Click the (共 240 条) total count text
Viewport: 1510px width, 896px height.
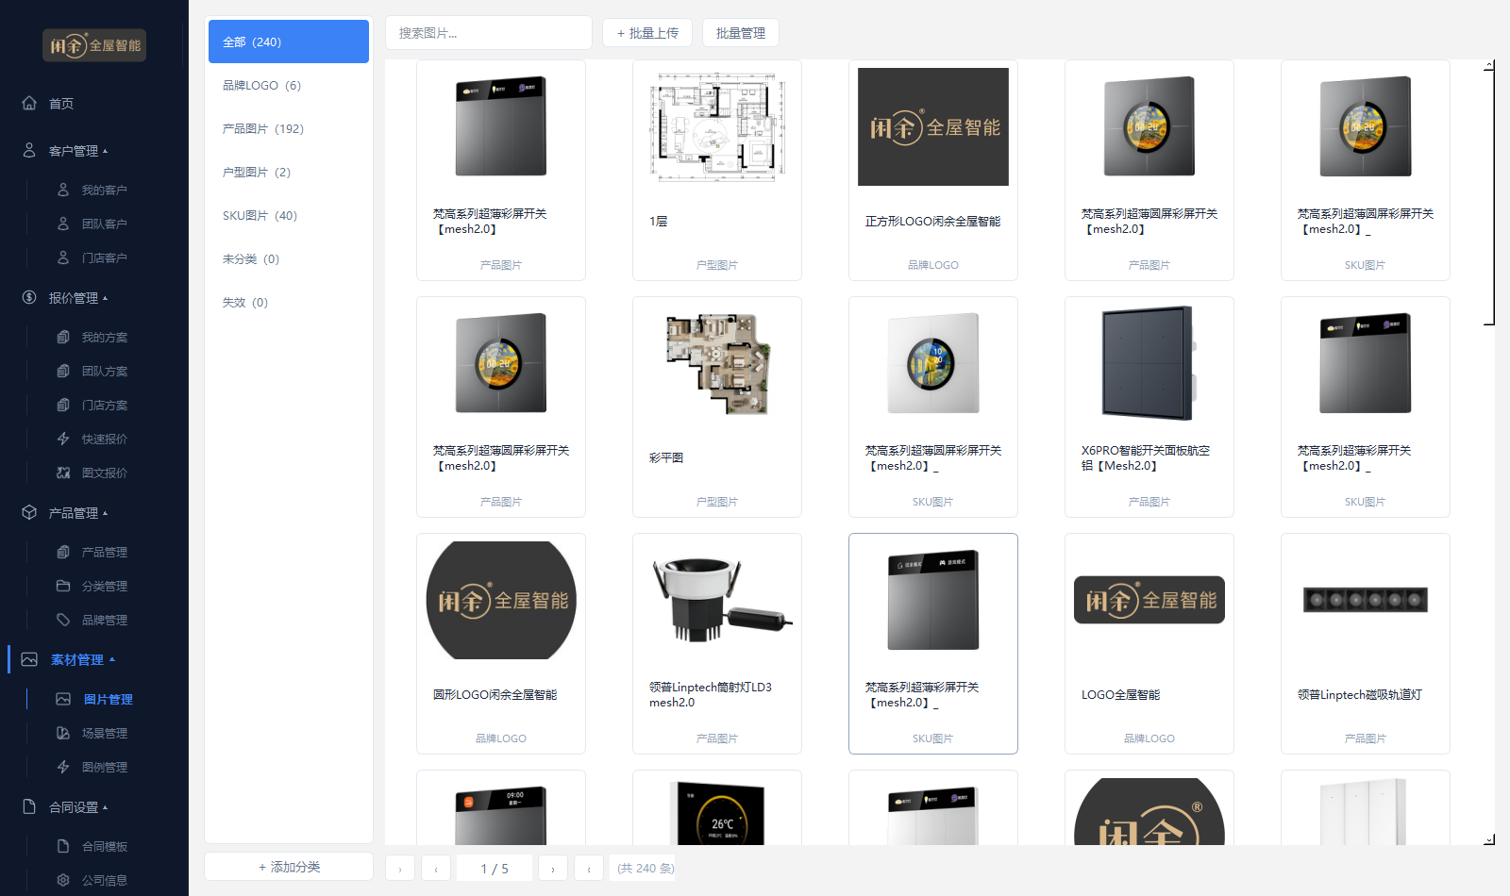point(646,869)
